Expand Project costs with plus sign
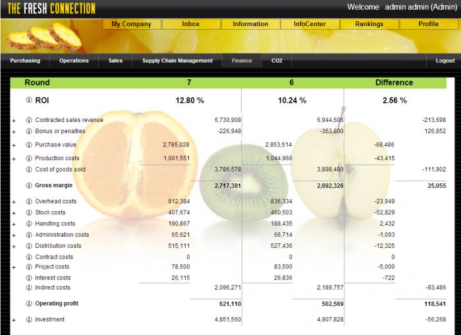Viewport: 461px width, 335px height. [13, 267]
